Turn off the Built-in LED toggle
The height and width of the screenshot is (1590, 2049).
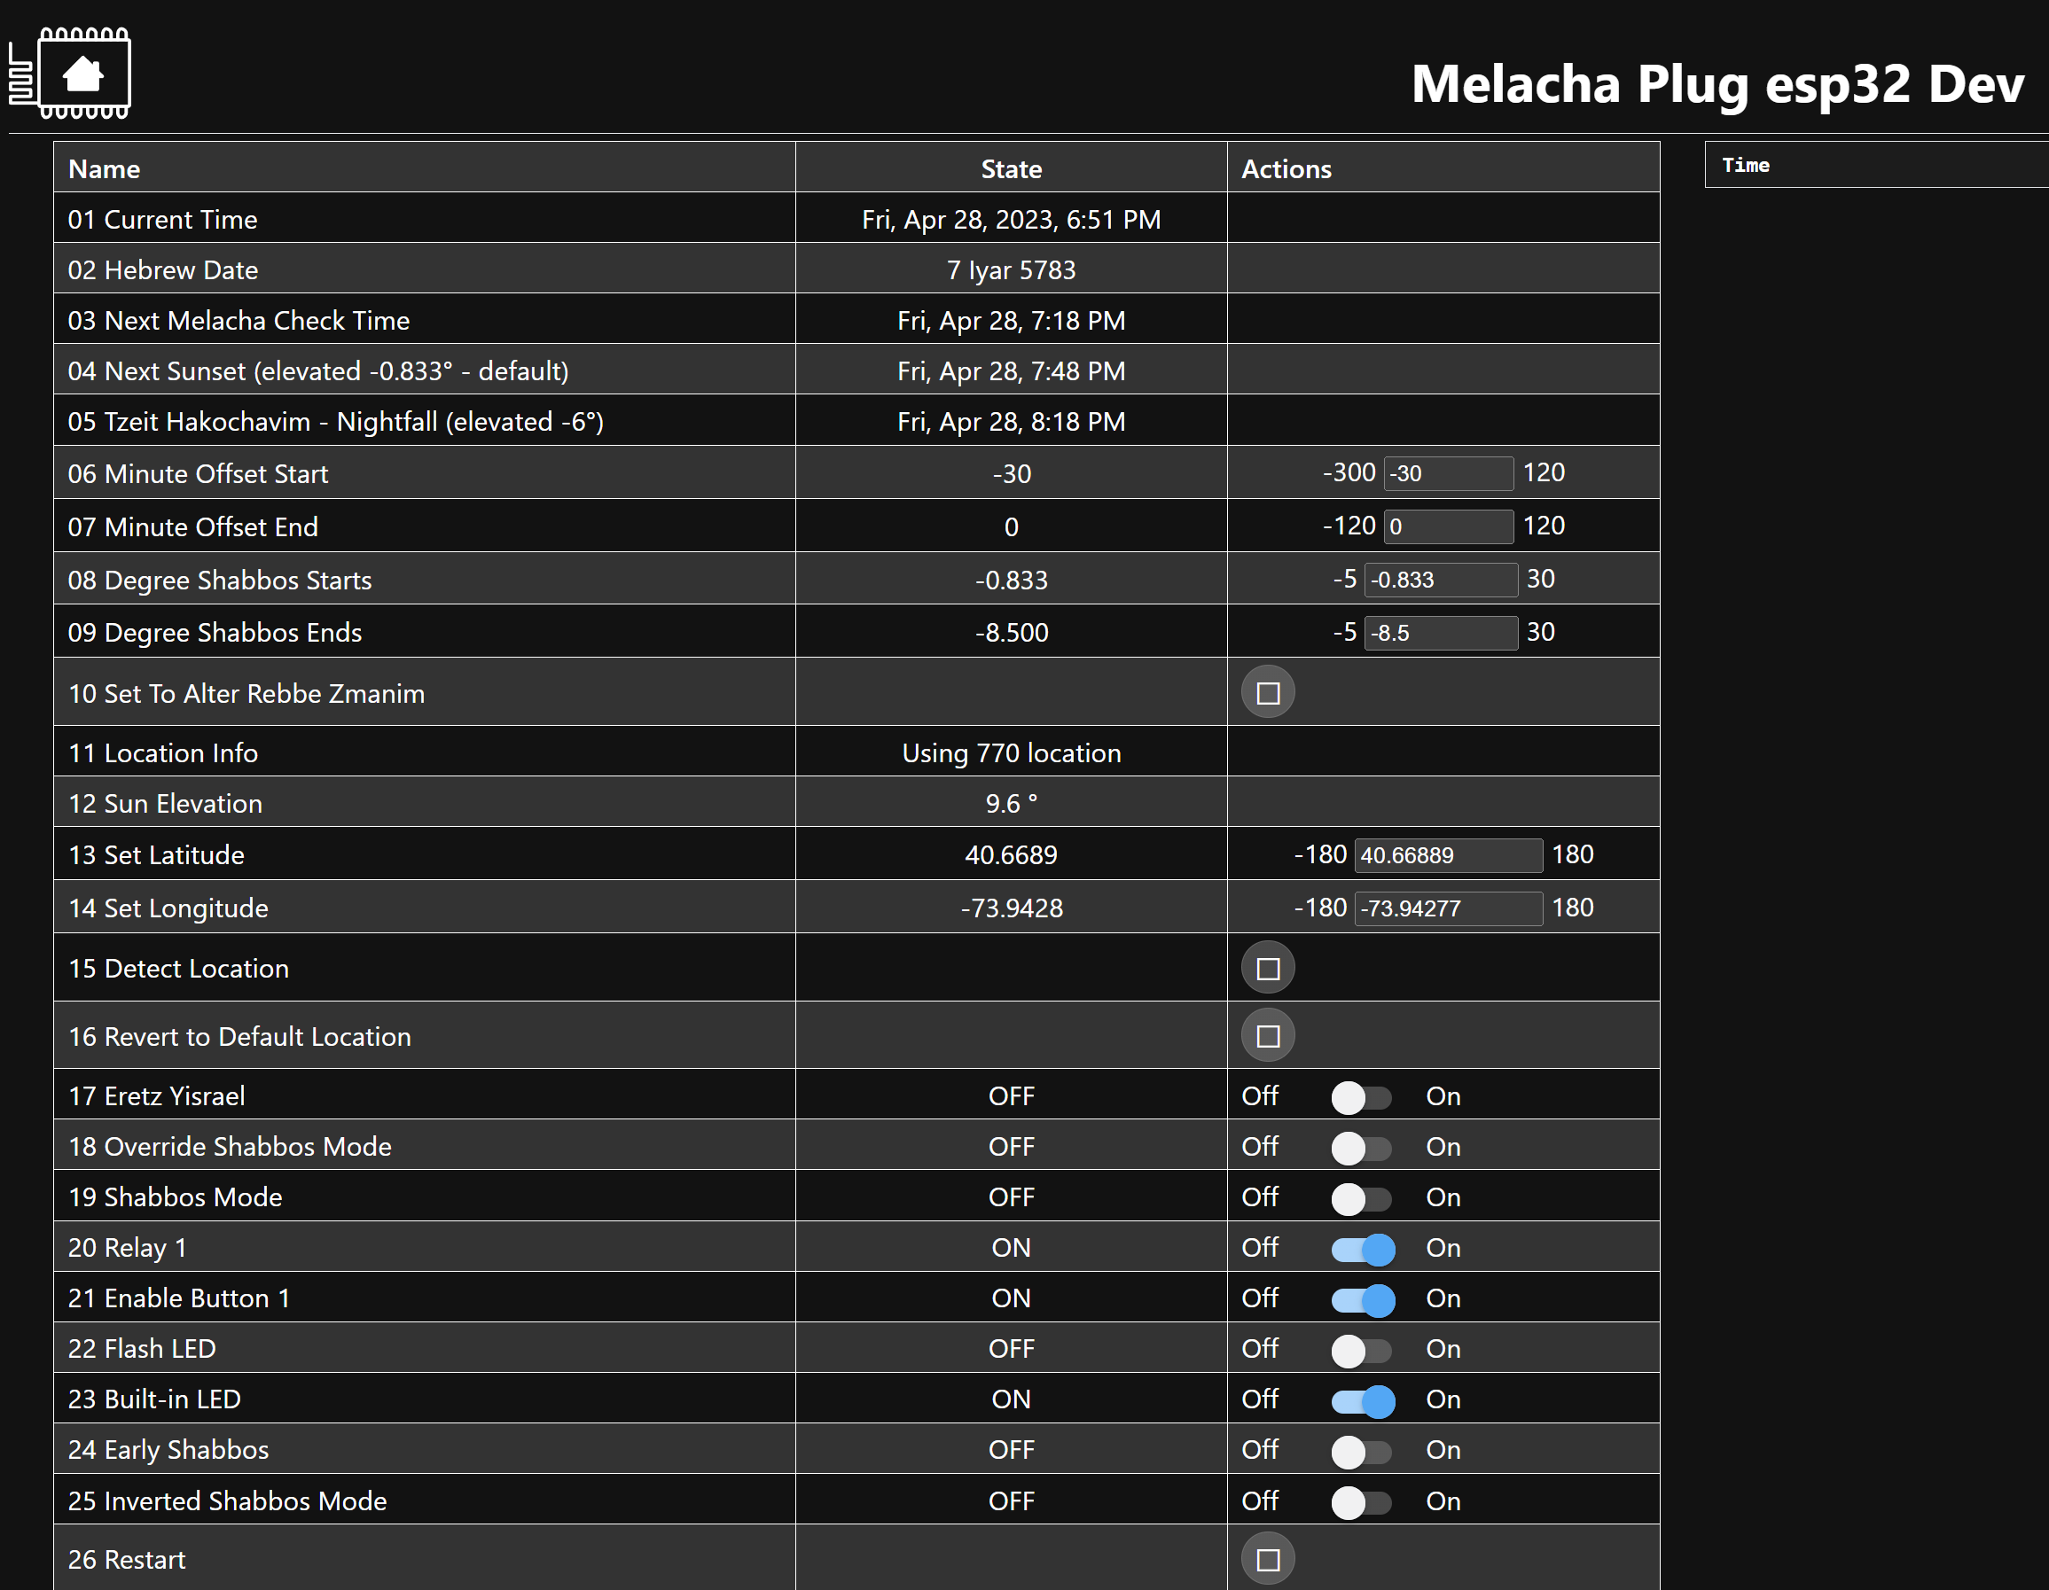(1363, 1400)
